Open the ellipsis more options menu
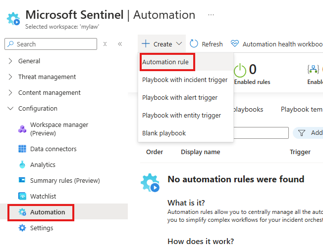Screen dimensions: 323x246 (x=211, y=14)
